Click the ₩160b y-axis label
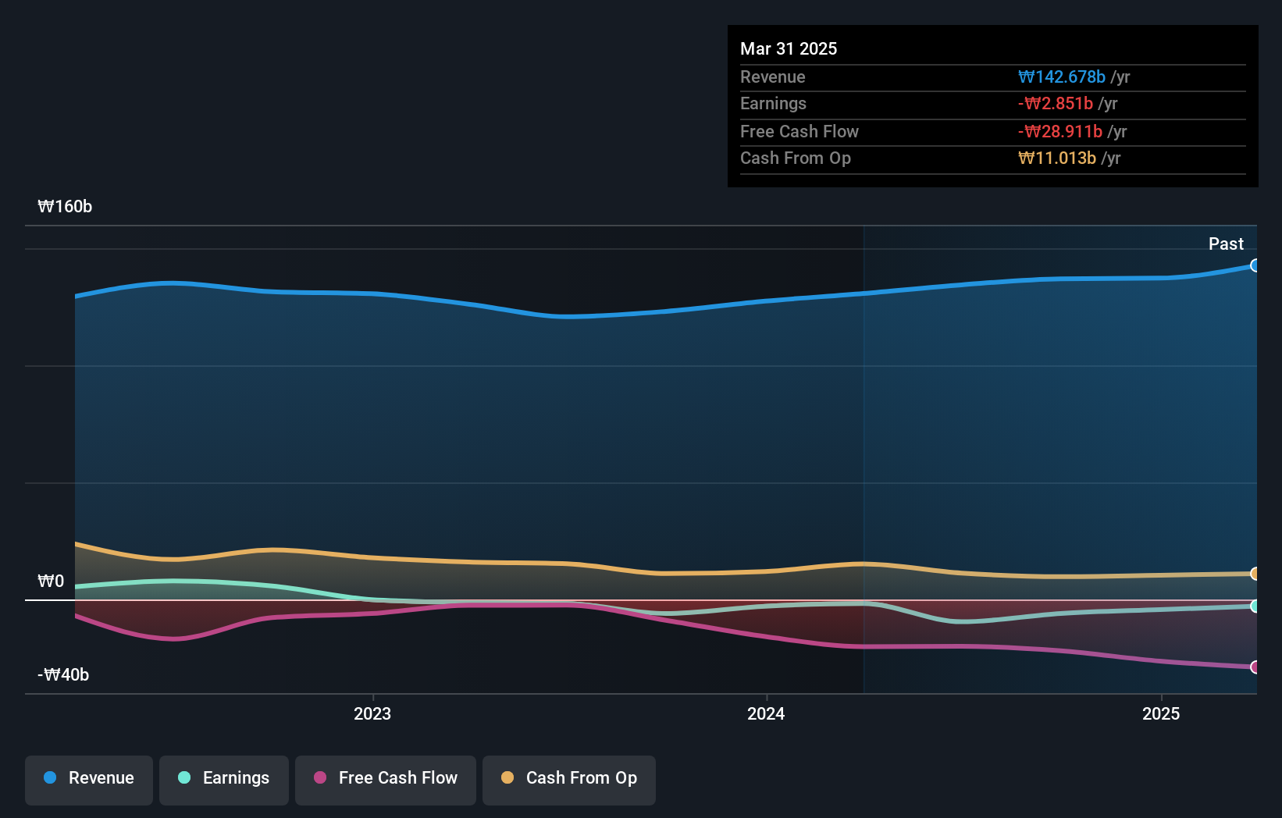This screenshot has height=818, width=1282. (x=65, y=206)
